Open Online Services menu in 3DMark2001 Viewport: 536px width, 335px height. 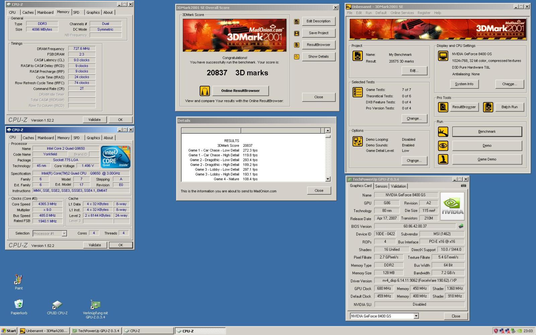[x=402, y=13]
